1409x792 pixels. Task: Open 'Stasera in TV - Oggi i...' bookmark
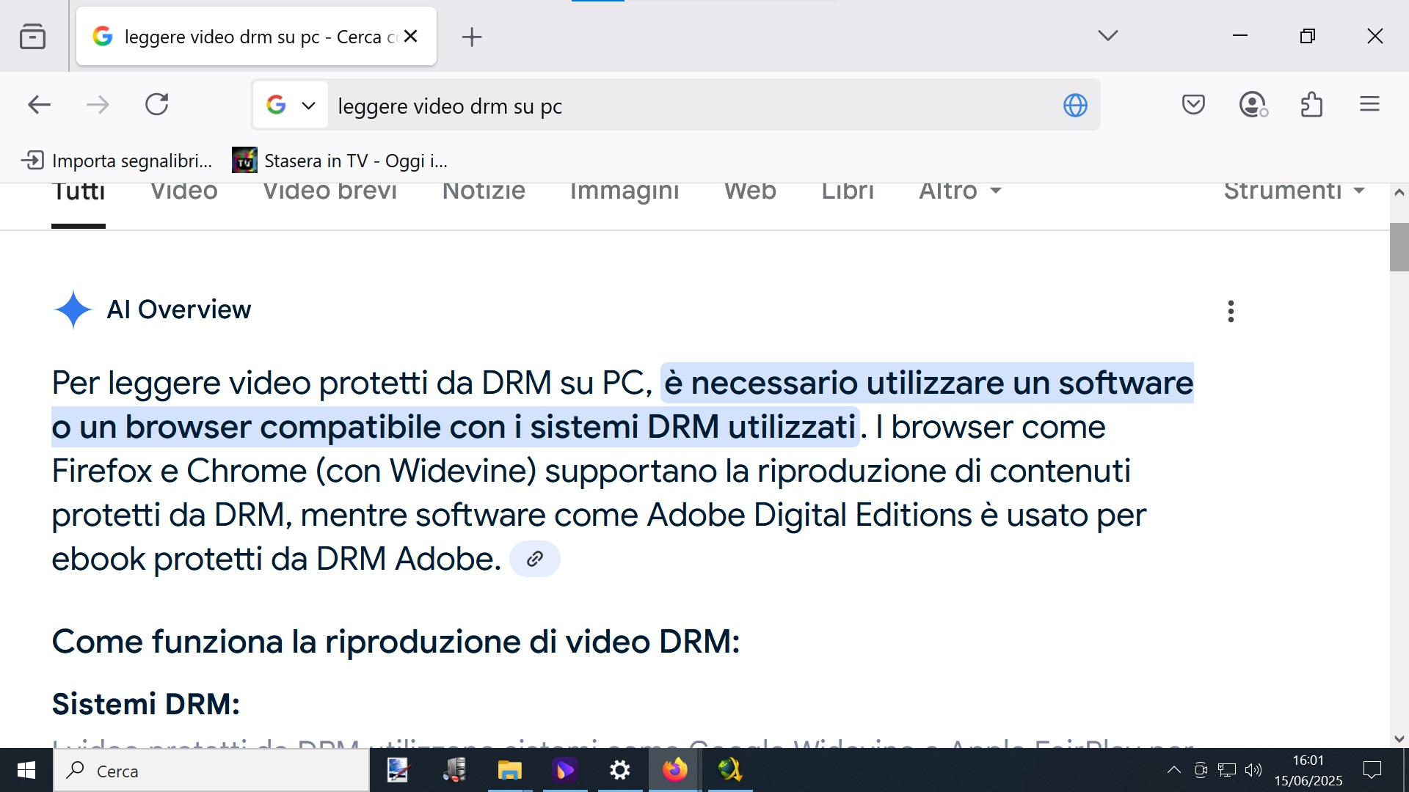[340, 161]
